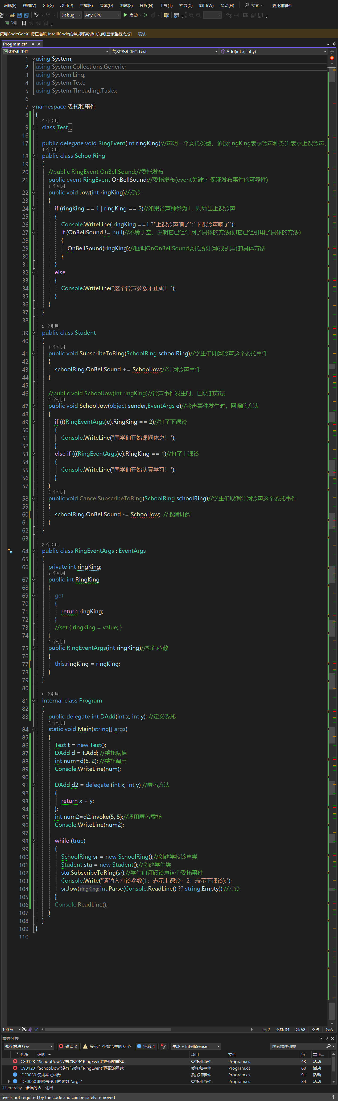Switch to the Hierarchy tab

coord(13,1088)
